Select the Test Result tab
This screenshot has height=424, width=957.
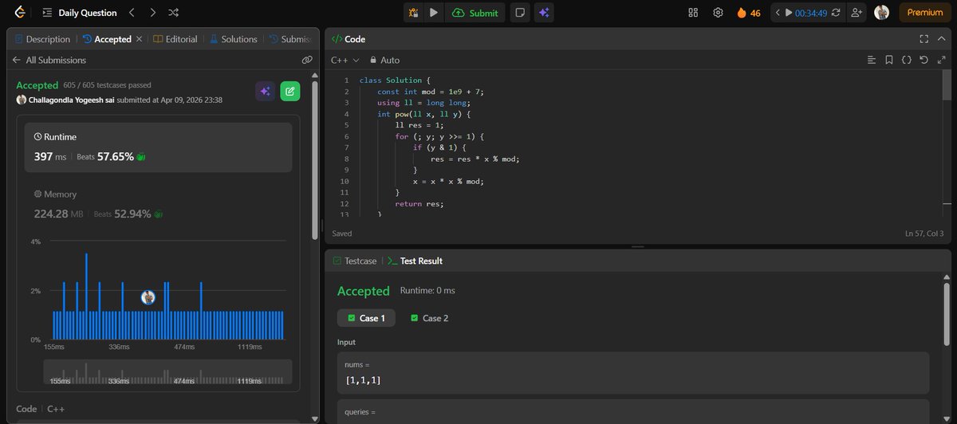[x=415, y=261]
